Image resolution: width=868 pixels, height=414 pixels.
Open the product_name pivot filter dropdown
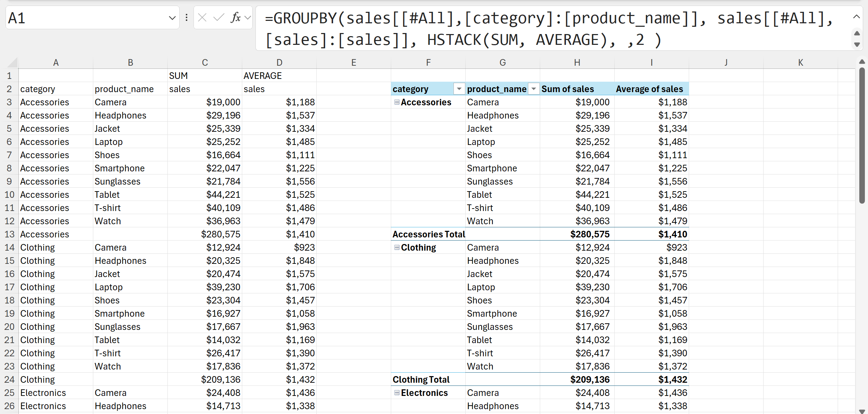click(534, 89)
